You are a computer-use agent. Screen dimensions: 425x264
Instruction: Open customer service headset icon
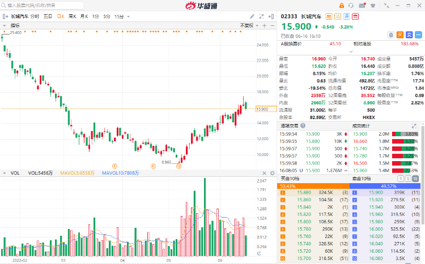click(x=351, y=6)
